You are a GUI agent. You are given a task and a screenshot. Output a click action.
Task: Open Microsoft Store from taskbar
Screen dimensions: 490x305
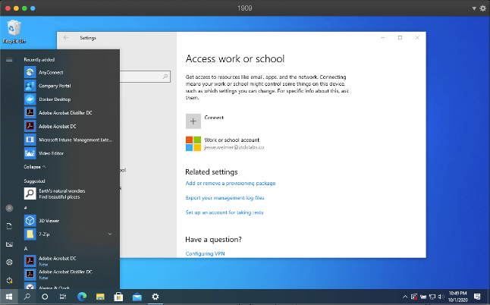[118, 297]
